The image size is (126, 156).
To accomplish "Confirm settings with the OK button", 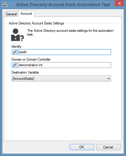I will (x=82, y=147).
